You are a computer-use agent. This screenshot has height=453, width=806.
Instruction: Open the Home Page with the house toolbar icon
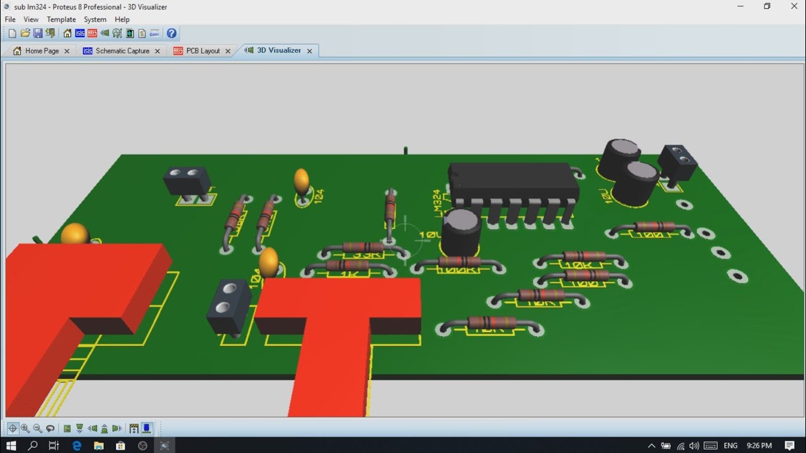[67, 33]
